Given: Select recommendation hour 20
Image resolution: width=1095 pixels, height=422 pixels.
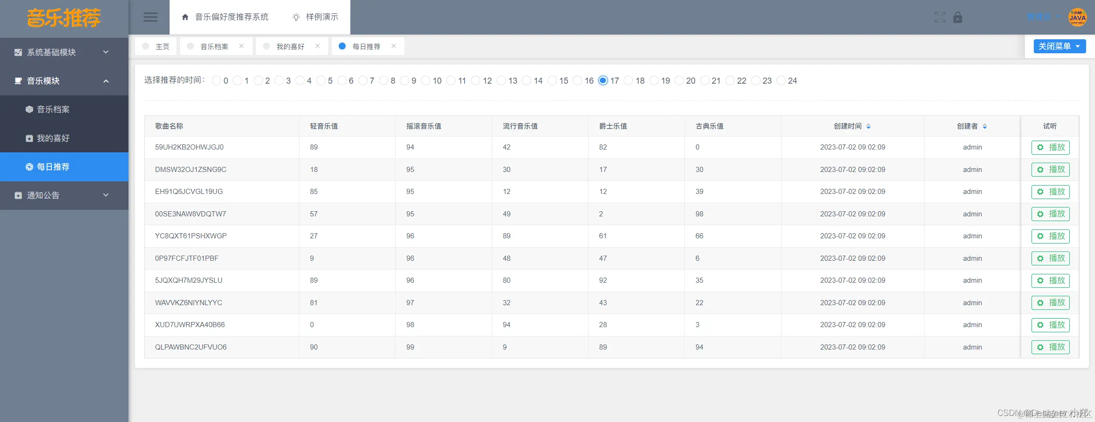Looking at the screenshot, I should [679, 80].
